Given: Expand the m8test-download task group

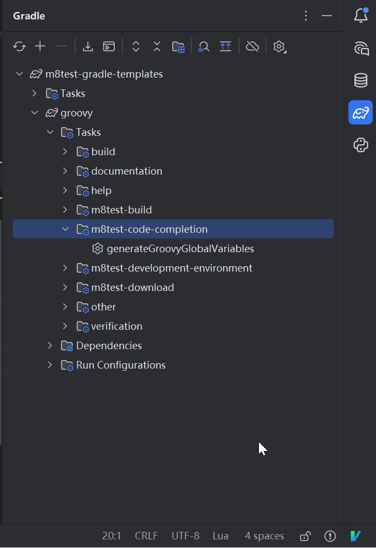Looking at the screenshot, I should coord(65,288).
